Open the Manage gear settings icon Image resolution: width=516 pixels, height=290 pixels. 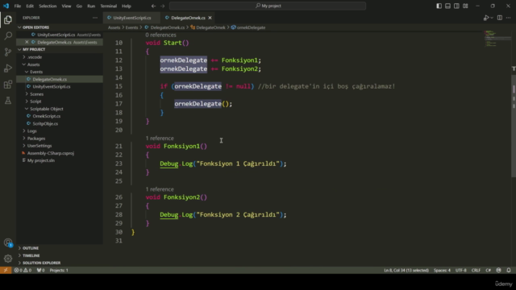point(8,259)
